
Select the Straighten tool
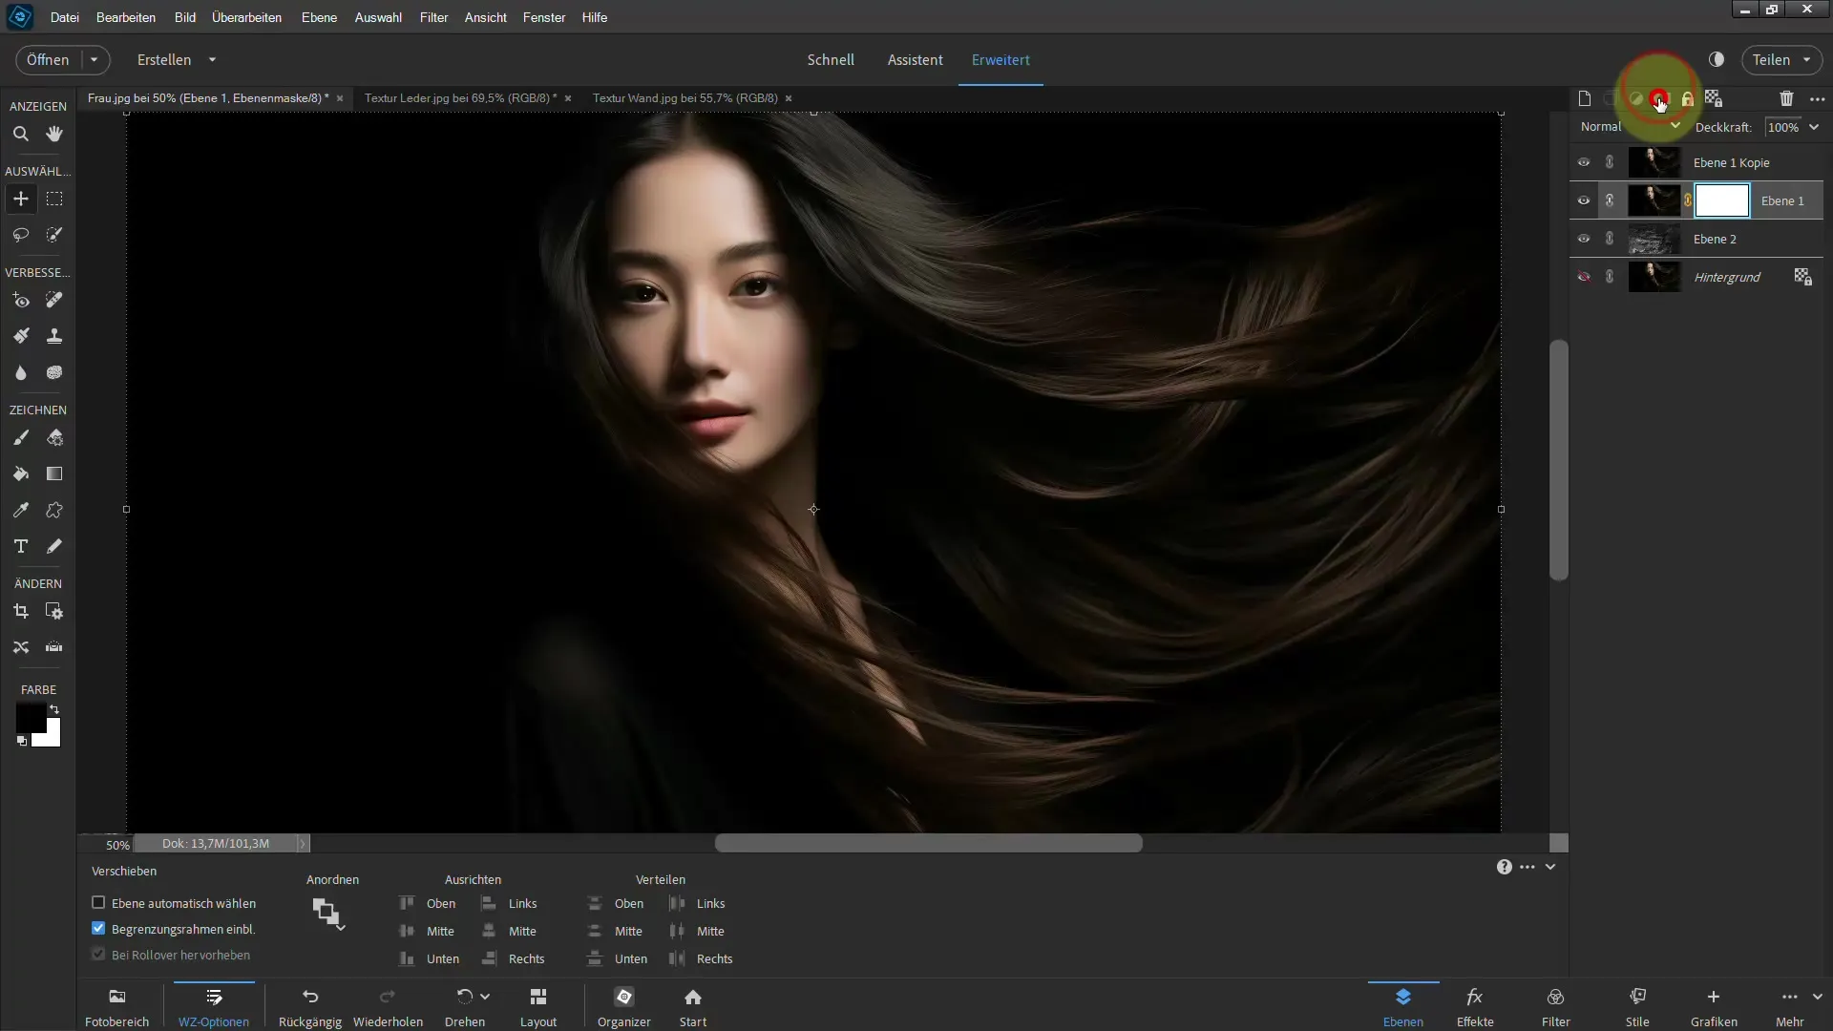54,648
